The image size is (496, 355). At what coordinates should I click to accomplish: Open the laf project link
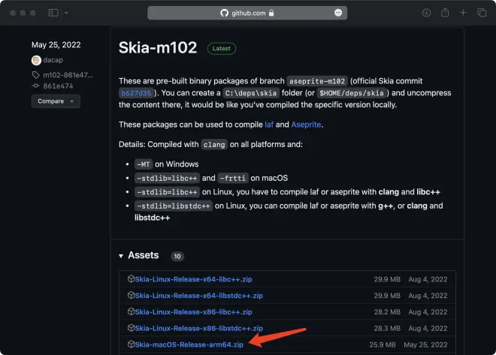coord(269,125)
